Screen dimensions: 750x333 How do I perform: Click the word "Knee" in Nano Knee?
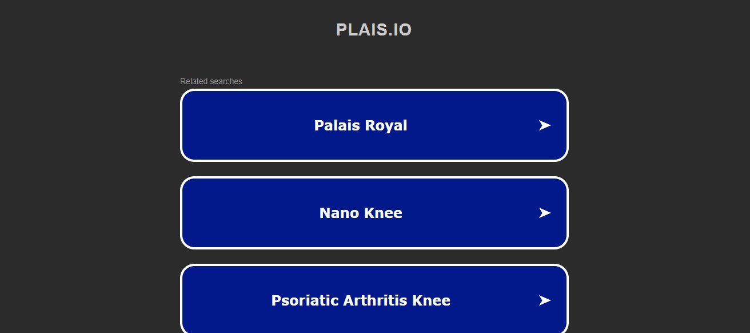pyautogui.click(x=382, y=213)
